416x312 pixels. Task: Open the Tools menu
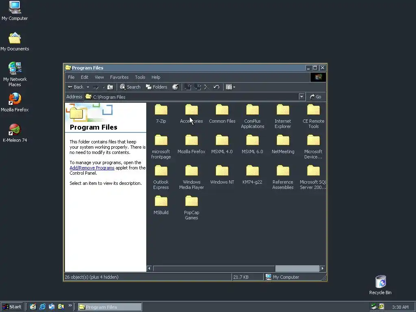[x=140, y=77]
